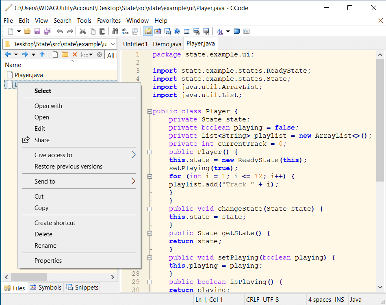Click the red Delete X in file panel

pos(74,54)
